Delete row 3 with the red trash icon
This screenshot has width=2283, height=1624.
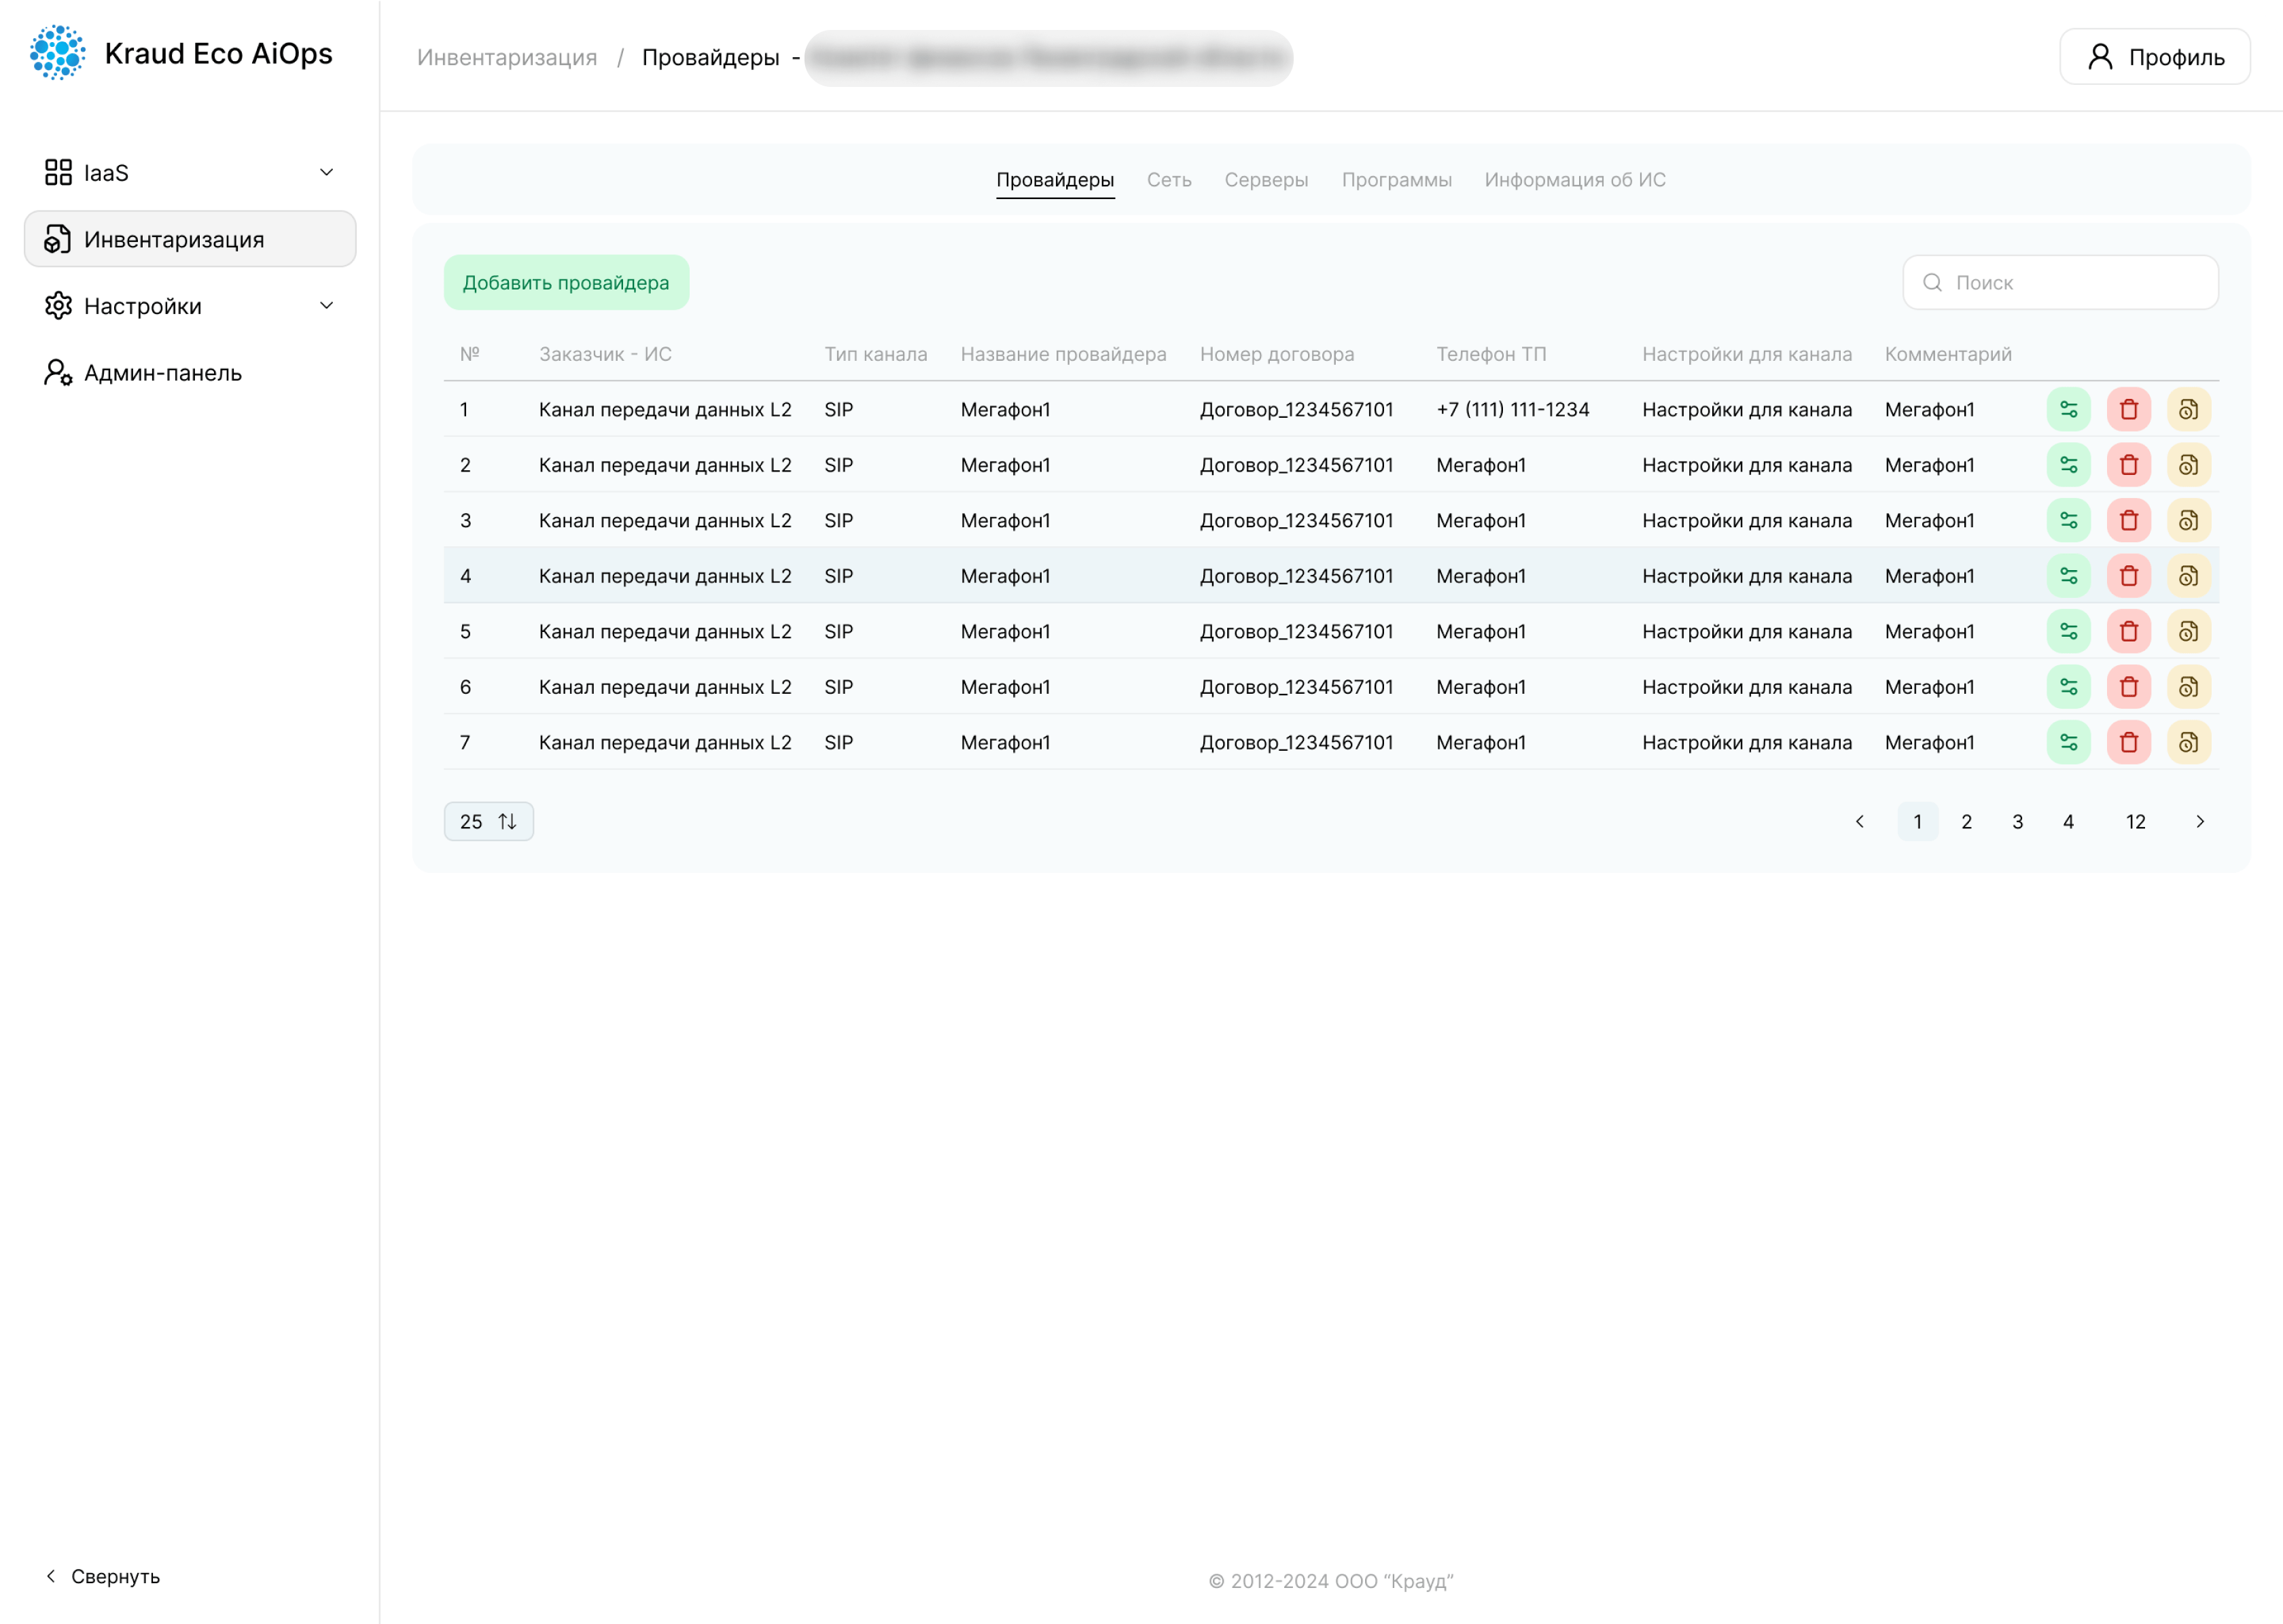[2128, 521]
